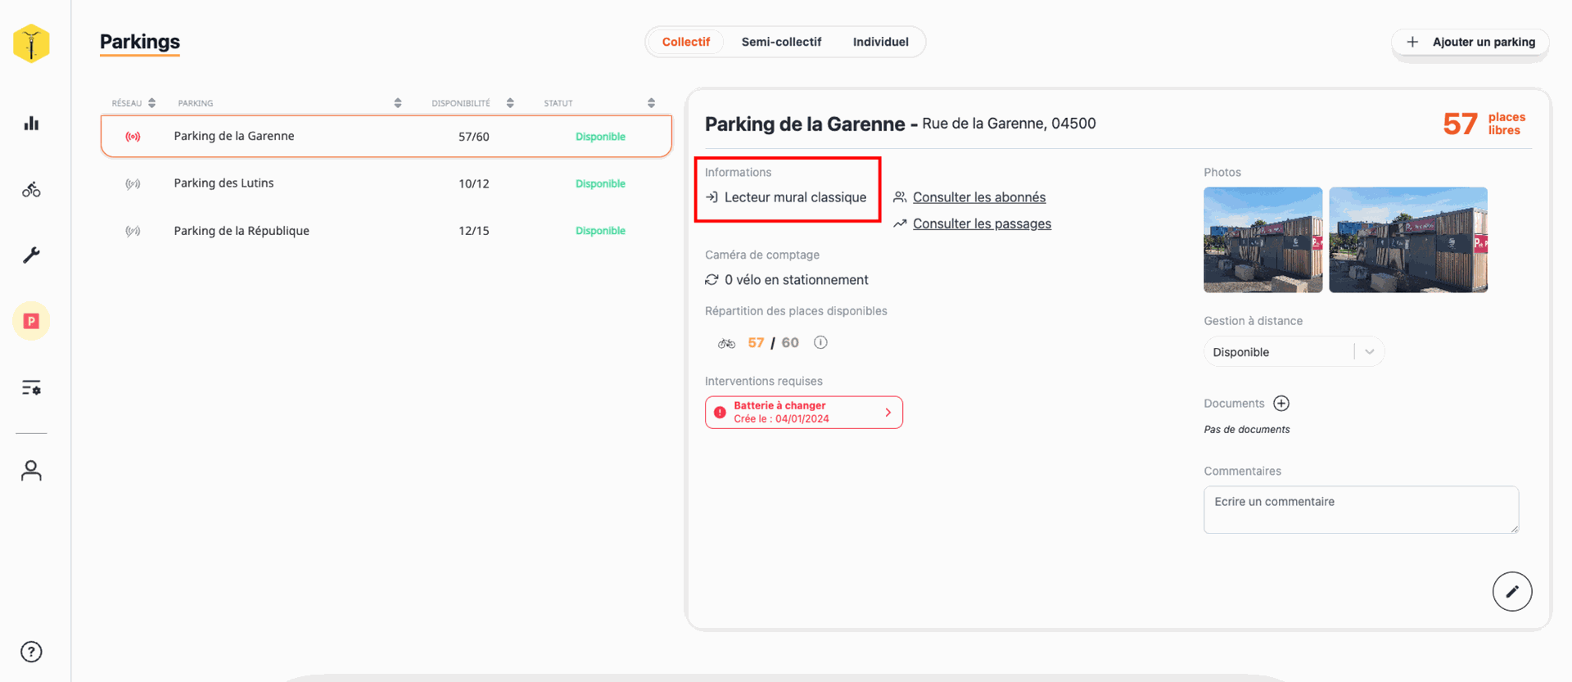Viewport: 1572px width, 682px height.
Task: Add a document with the plus icon
Action: [x=1281, y=404]
